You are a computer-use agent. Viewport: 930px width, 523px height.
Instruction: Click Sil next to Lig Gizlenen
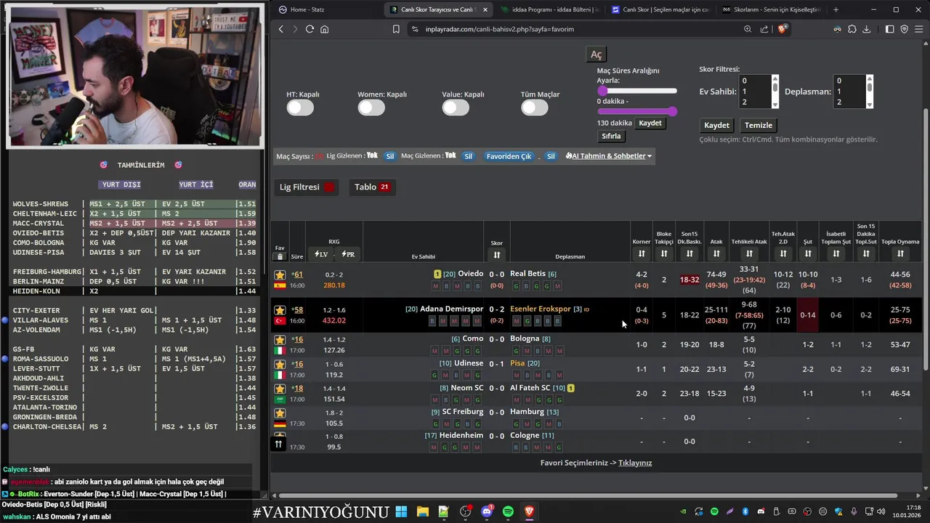[x=390, y=156]
